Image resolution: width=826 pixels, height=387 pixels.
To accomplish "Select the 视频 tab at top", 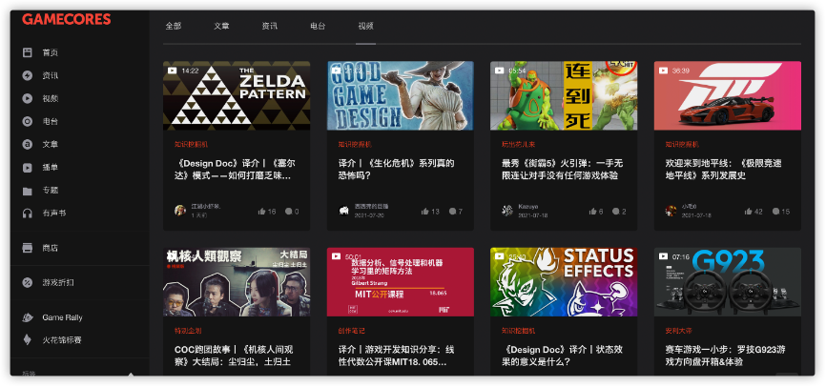I will coord(365,26).
